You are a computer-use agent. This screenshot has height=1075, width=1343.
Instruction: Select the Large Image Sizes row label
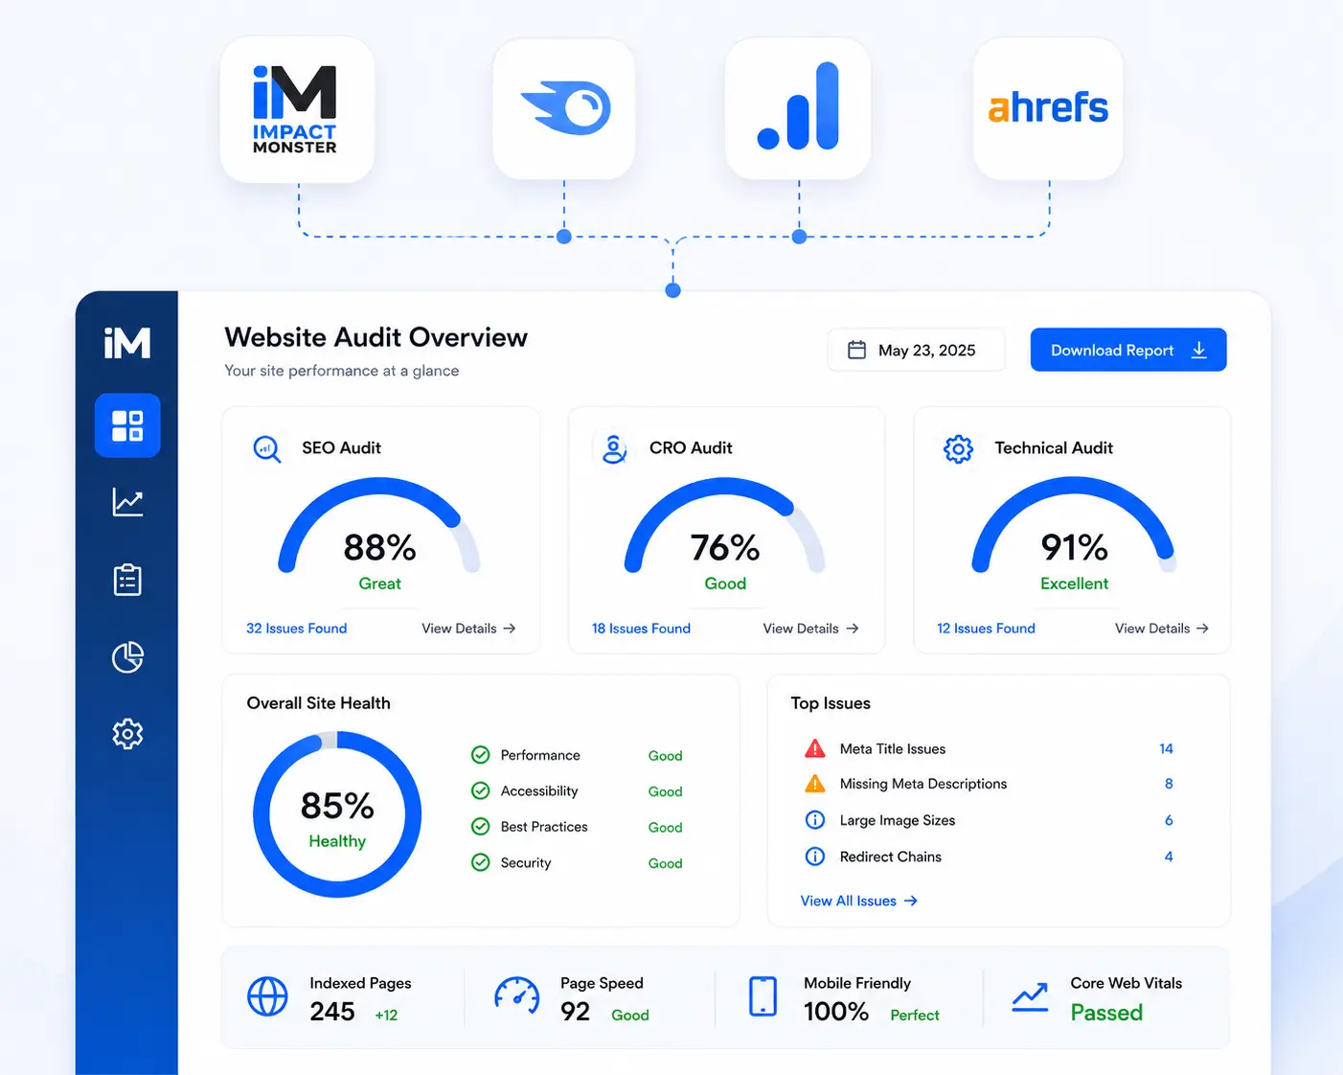898,820
